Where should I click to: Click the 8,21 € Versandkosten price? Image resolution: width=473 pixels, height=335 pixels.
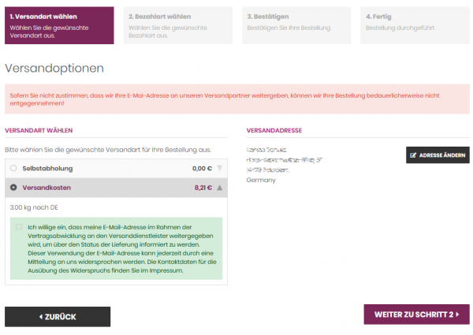tap(203, 188)
